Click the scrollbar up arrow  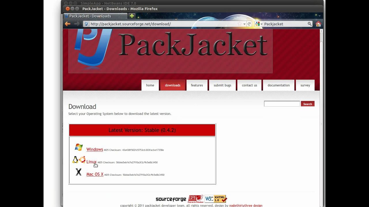point(321,30)
